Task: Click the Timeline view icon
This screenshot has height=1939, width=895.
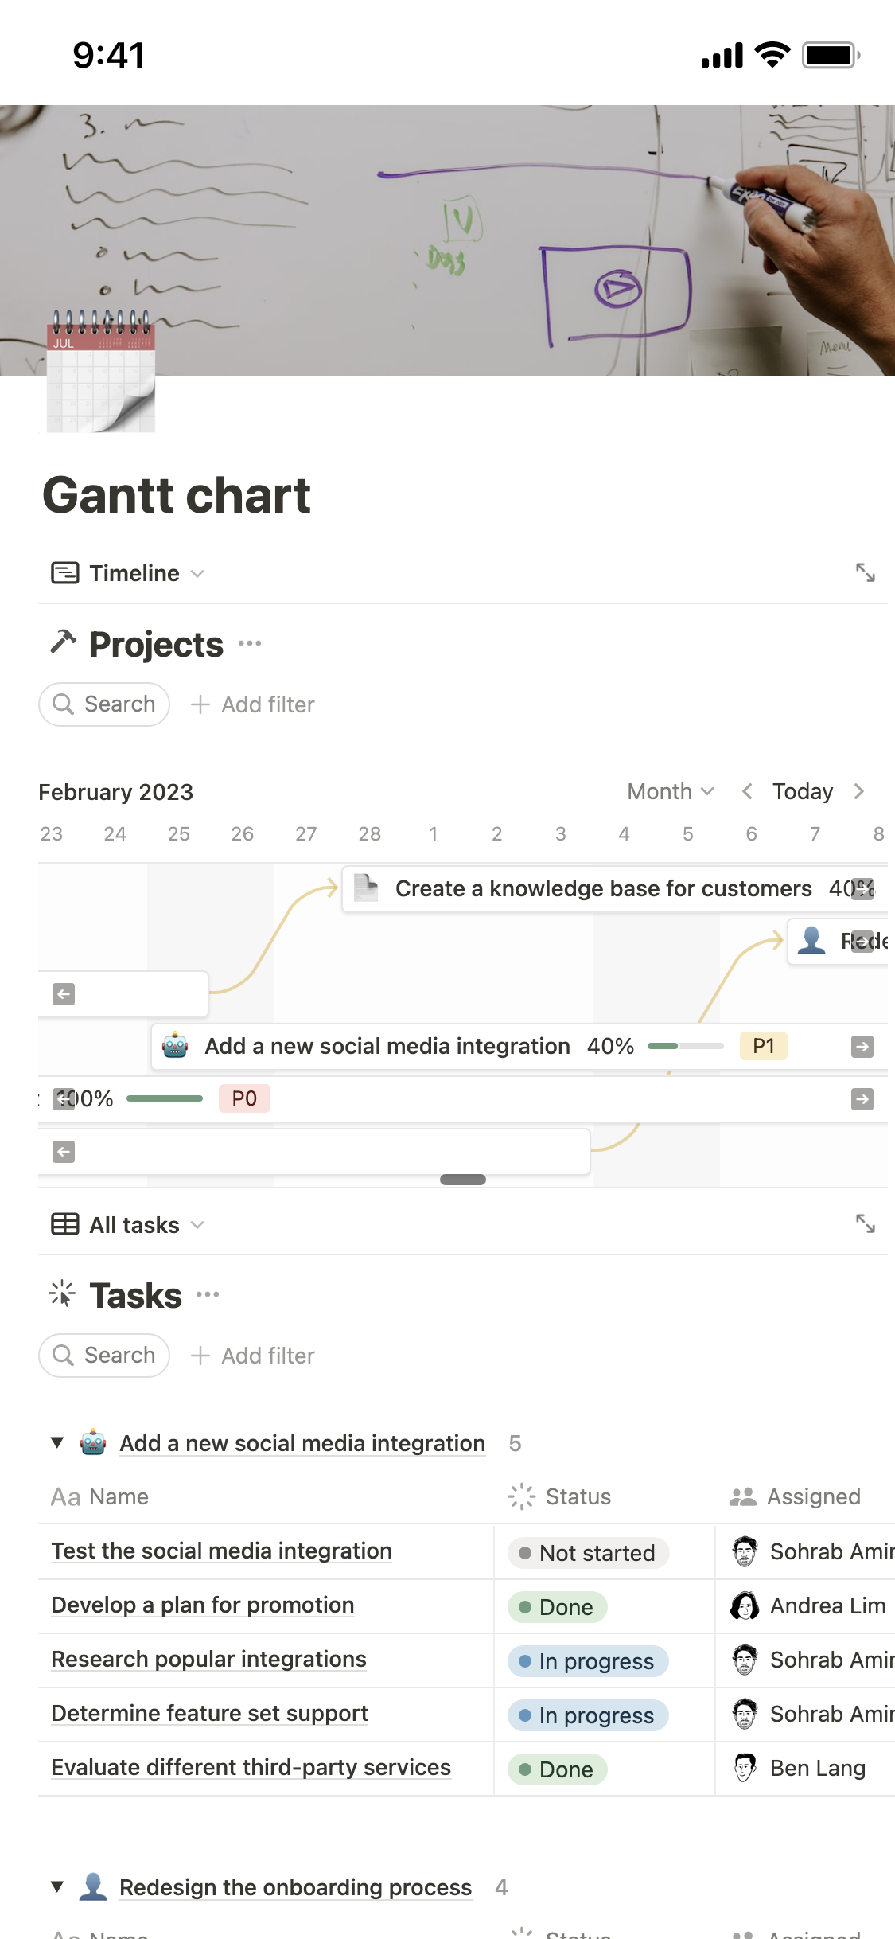Action: 65,572
